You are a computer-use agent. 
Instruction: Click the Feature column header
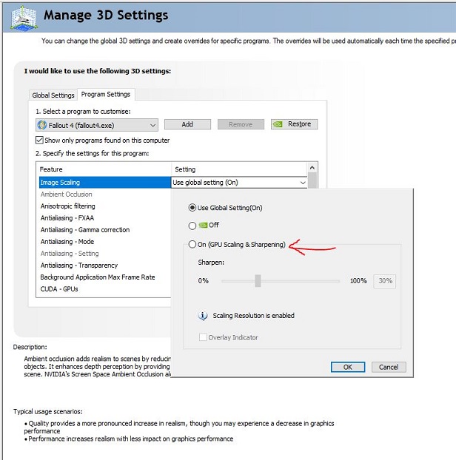pos(104,169)
